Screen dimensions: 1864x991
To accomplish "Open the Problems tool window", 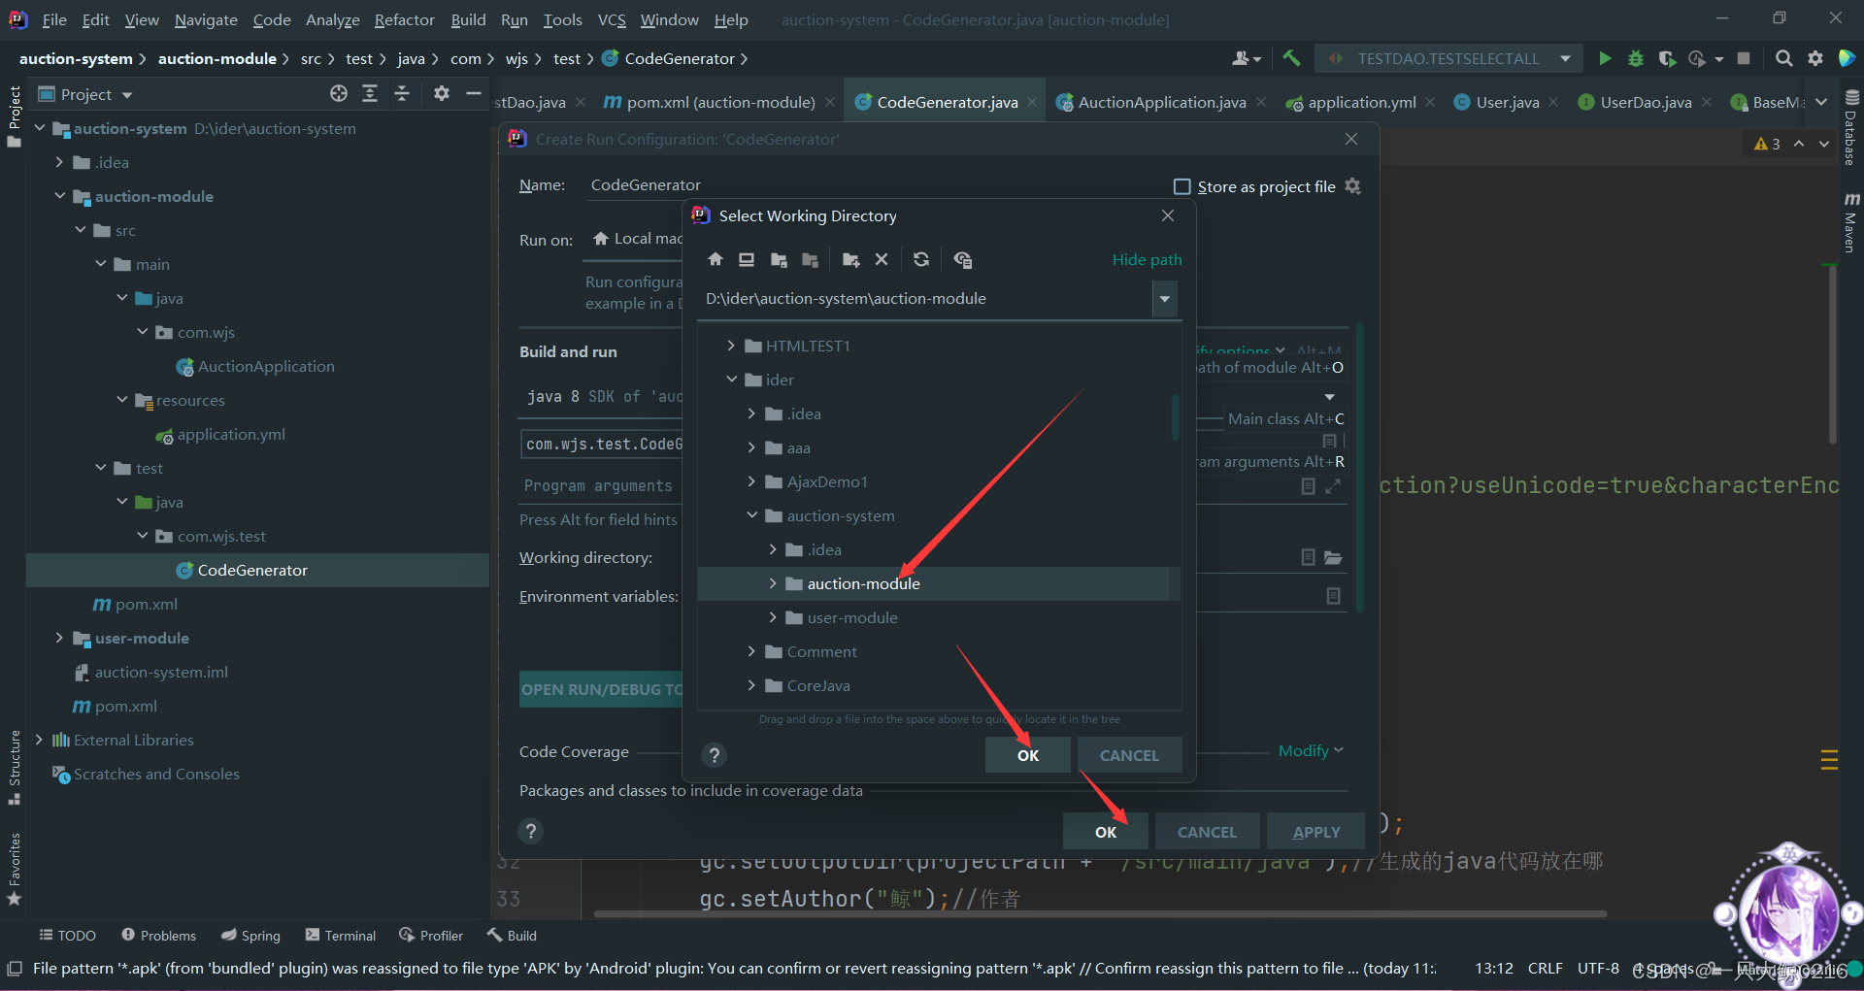I will 158,936.
